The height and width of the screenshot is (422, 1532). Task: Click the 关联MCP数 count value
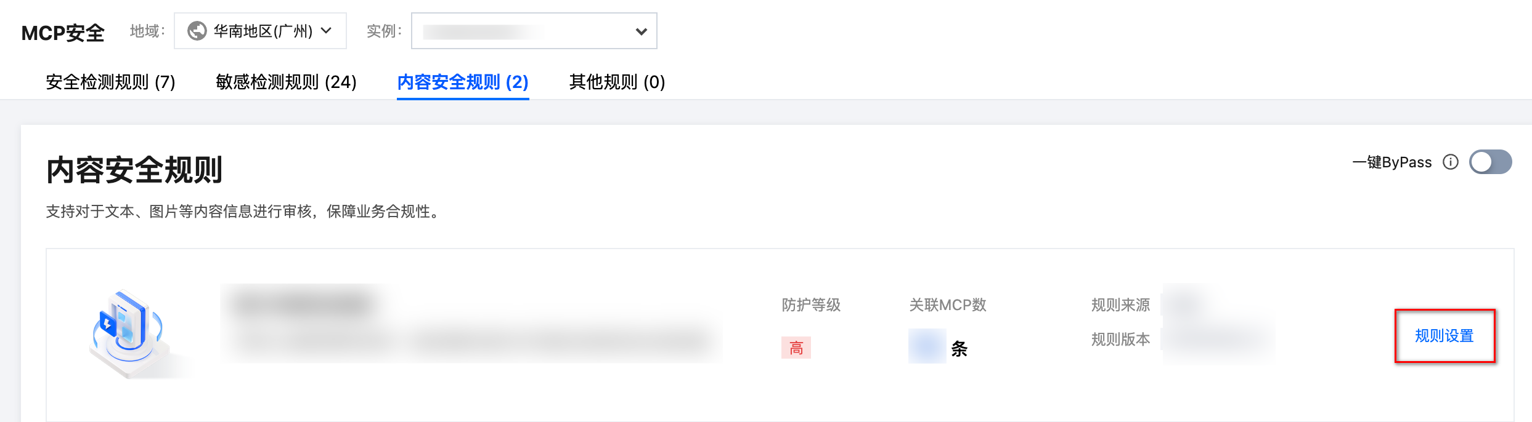point(927,346)
